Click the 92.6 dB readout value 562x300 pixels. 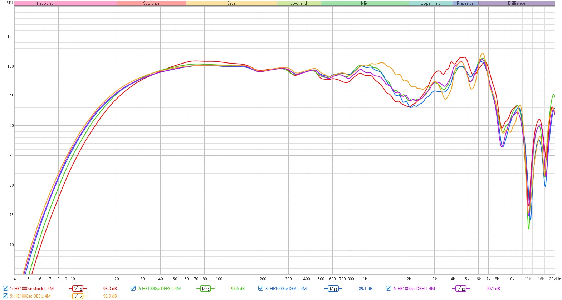pos(238,289)
